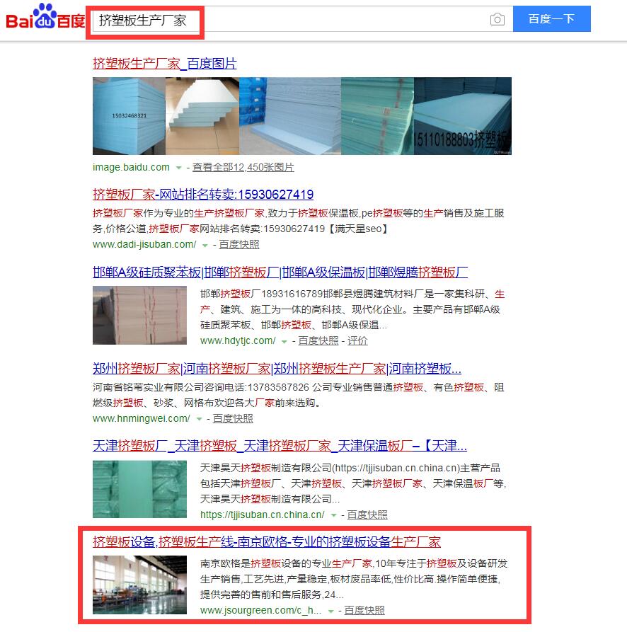Open the 挤塑板生产厂家_百度图片 result title
The image size is (627, 632).
(164, 63)
